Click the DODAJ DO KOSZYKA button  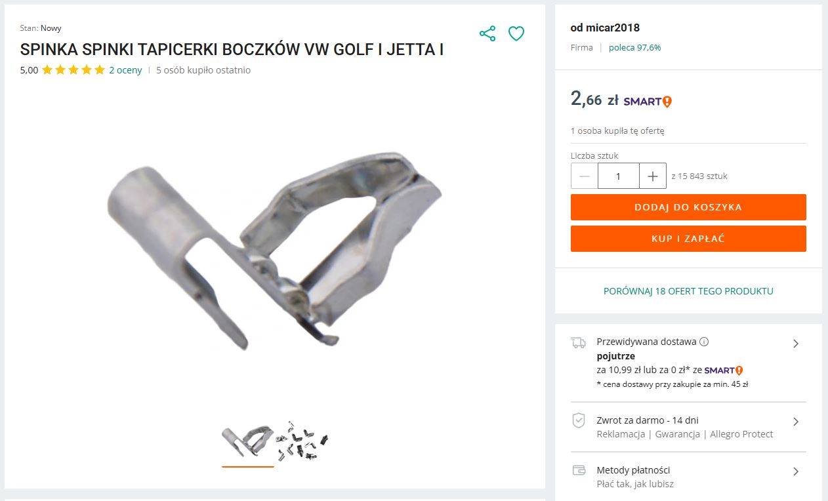(688, 207)
